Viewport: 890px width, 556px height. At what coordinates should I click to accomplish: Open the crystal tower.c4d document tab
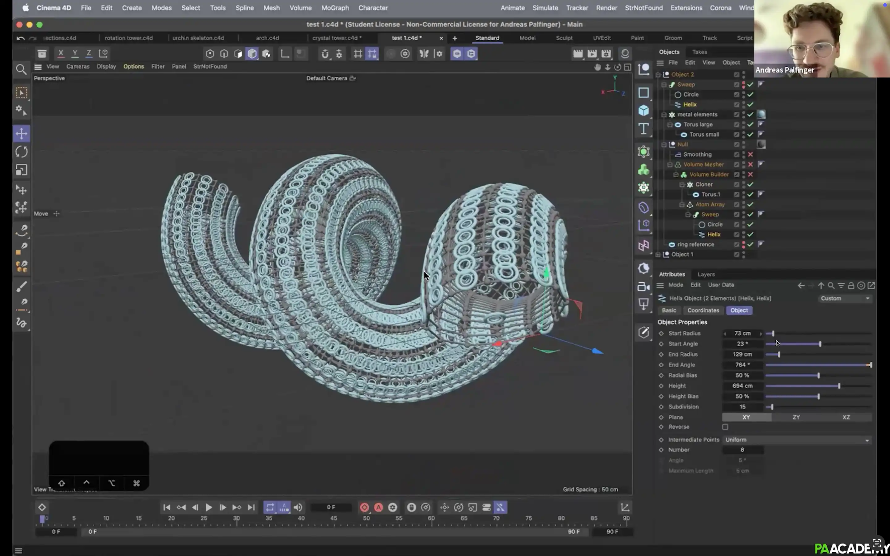click(337, 38)
